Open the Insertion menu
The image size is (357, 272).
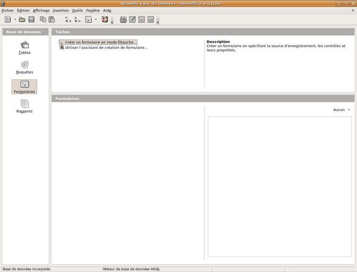pos(61,10)
